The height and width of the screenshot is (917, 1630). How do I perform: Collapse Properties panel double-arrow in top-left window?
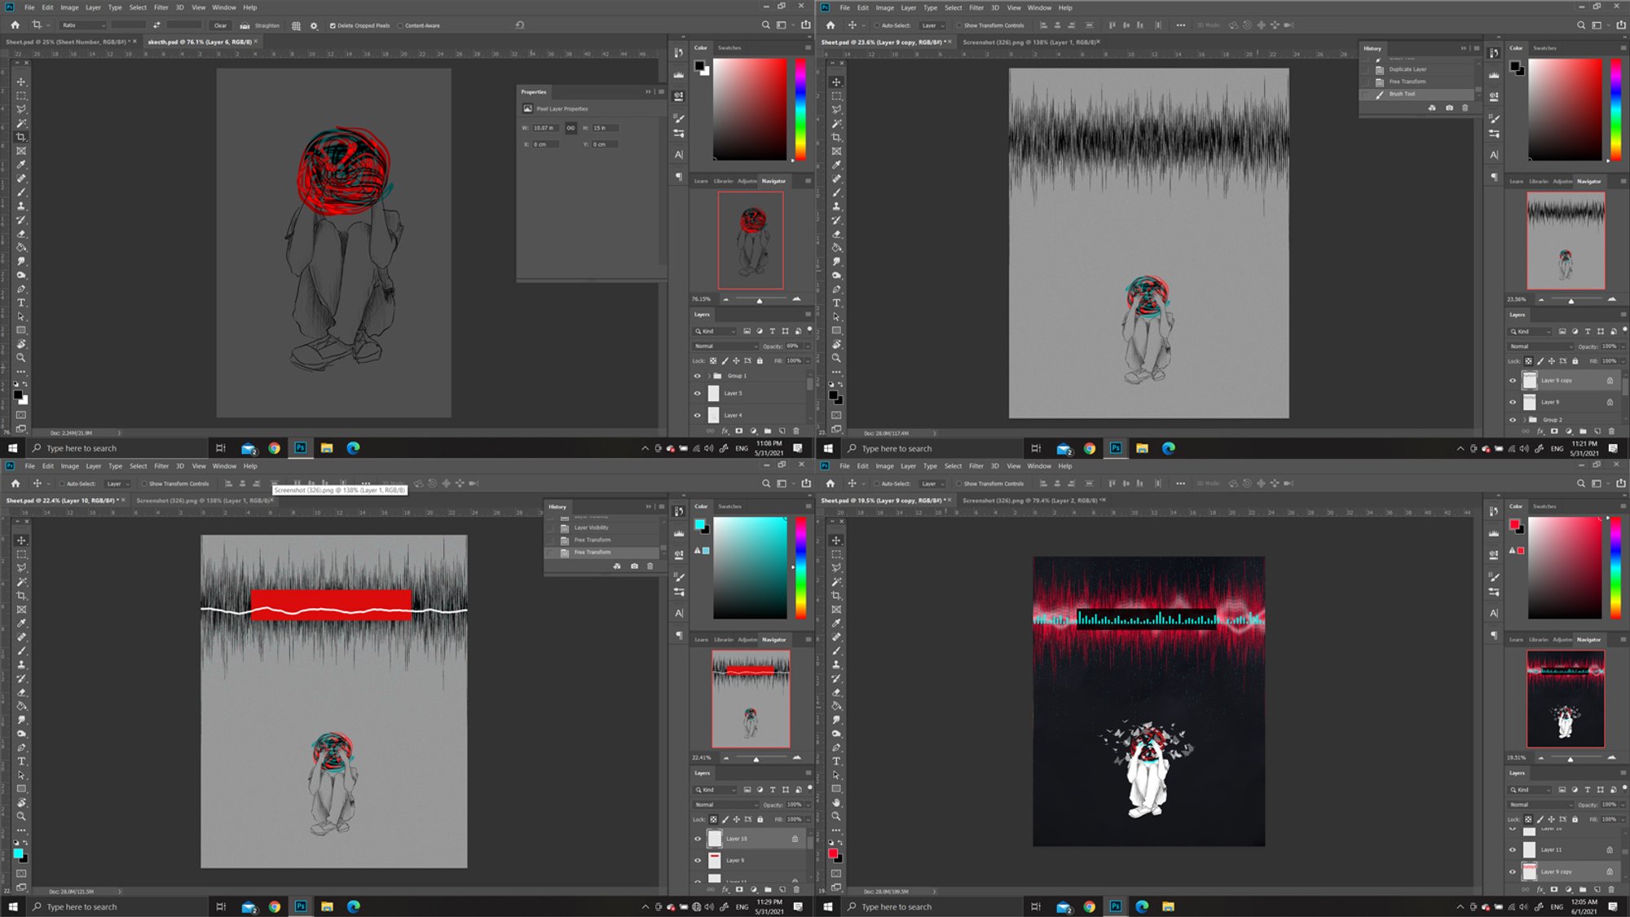point(649,91)
